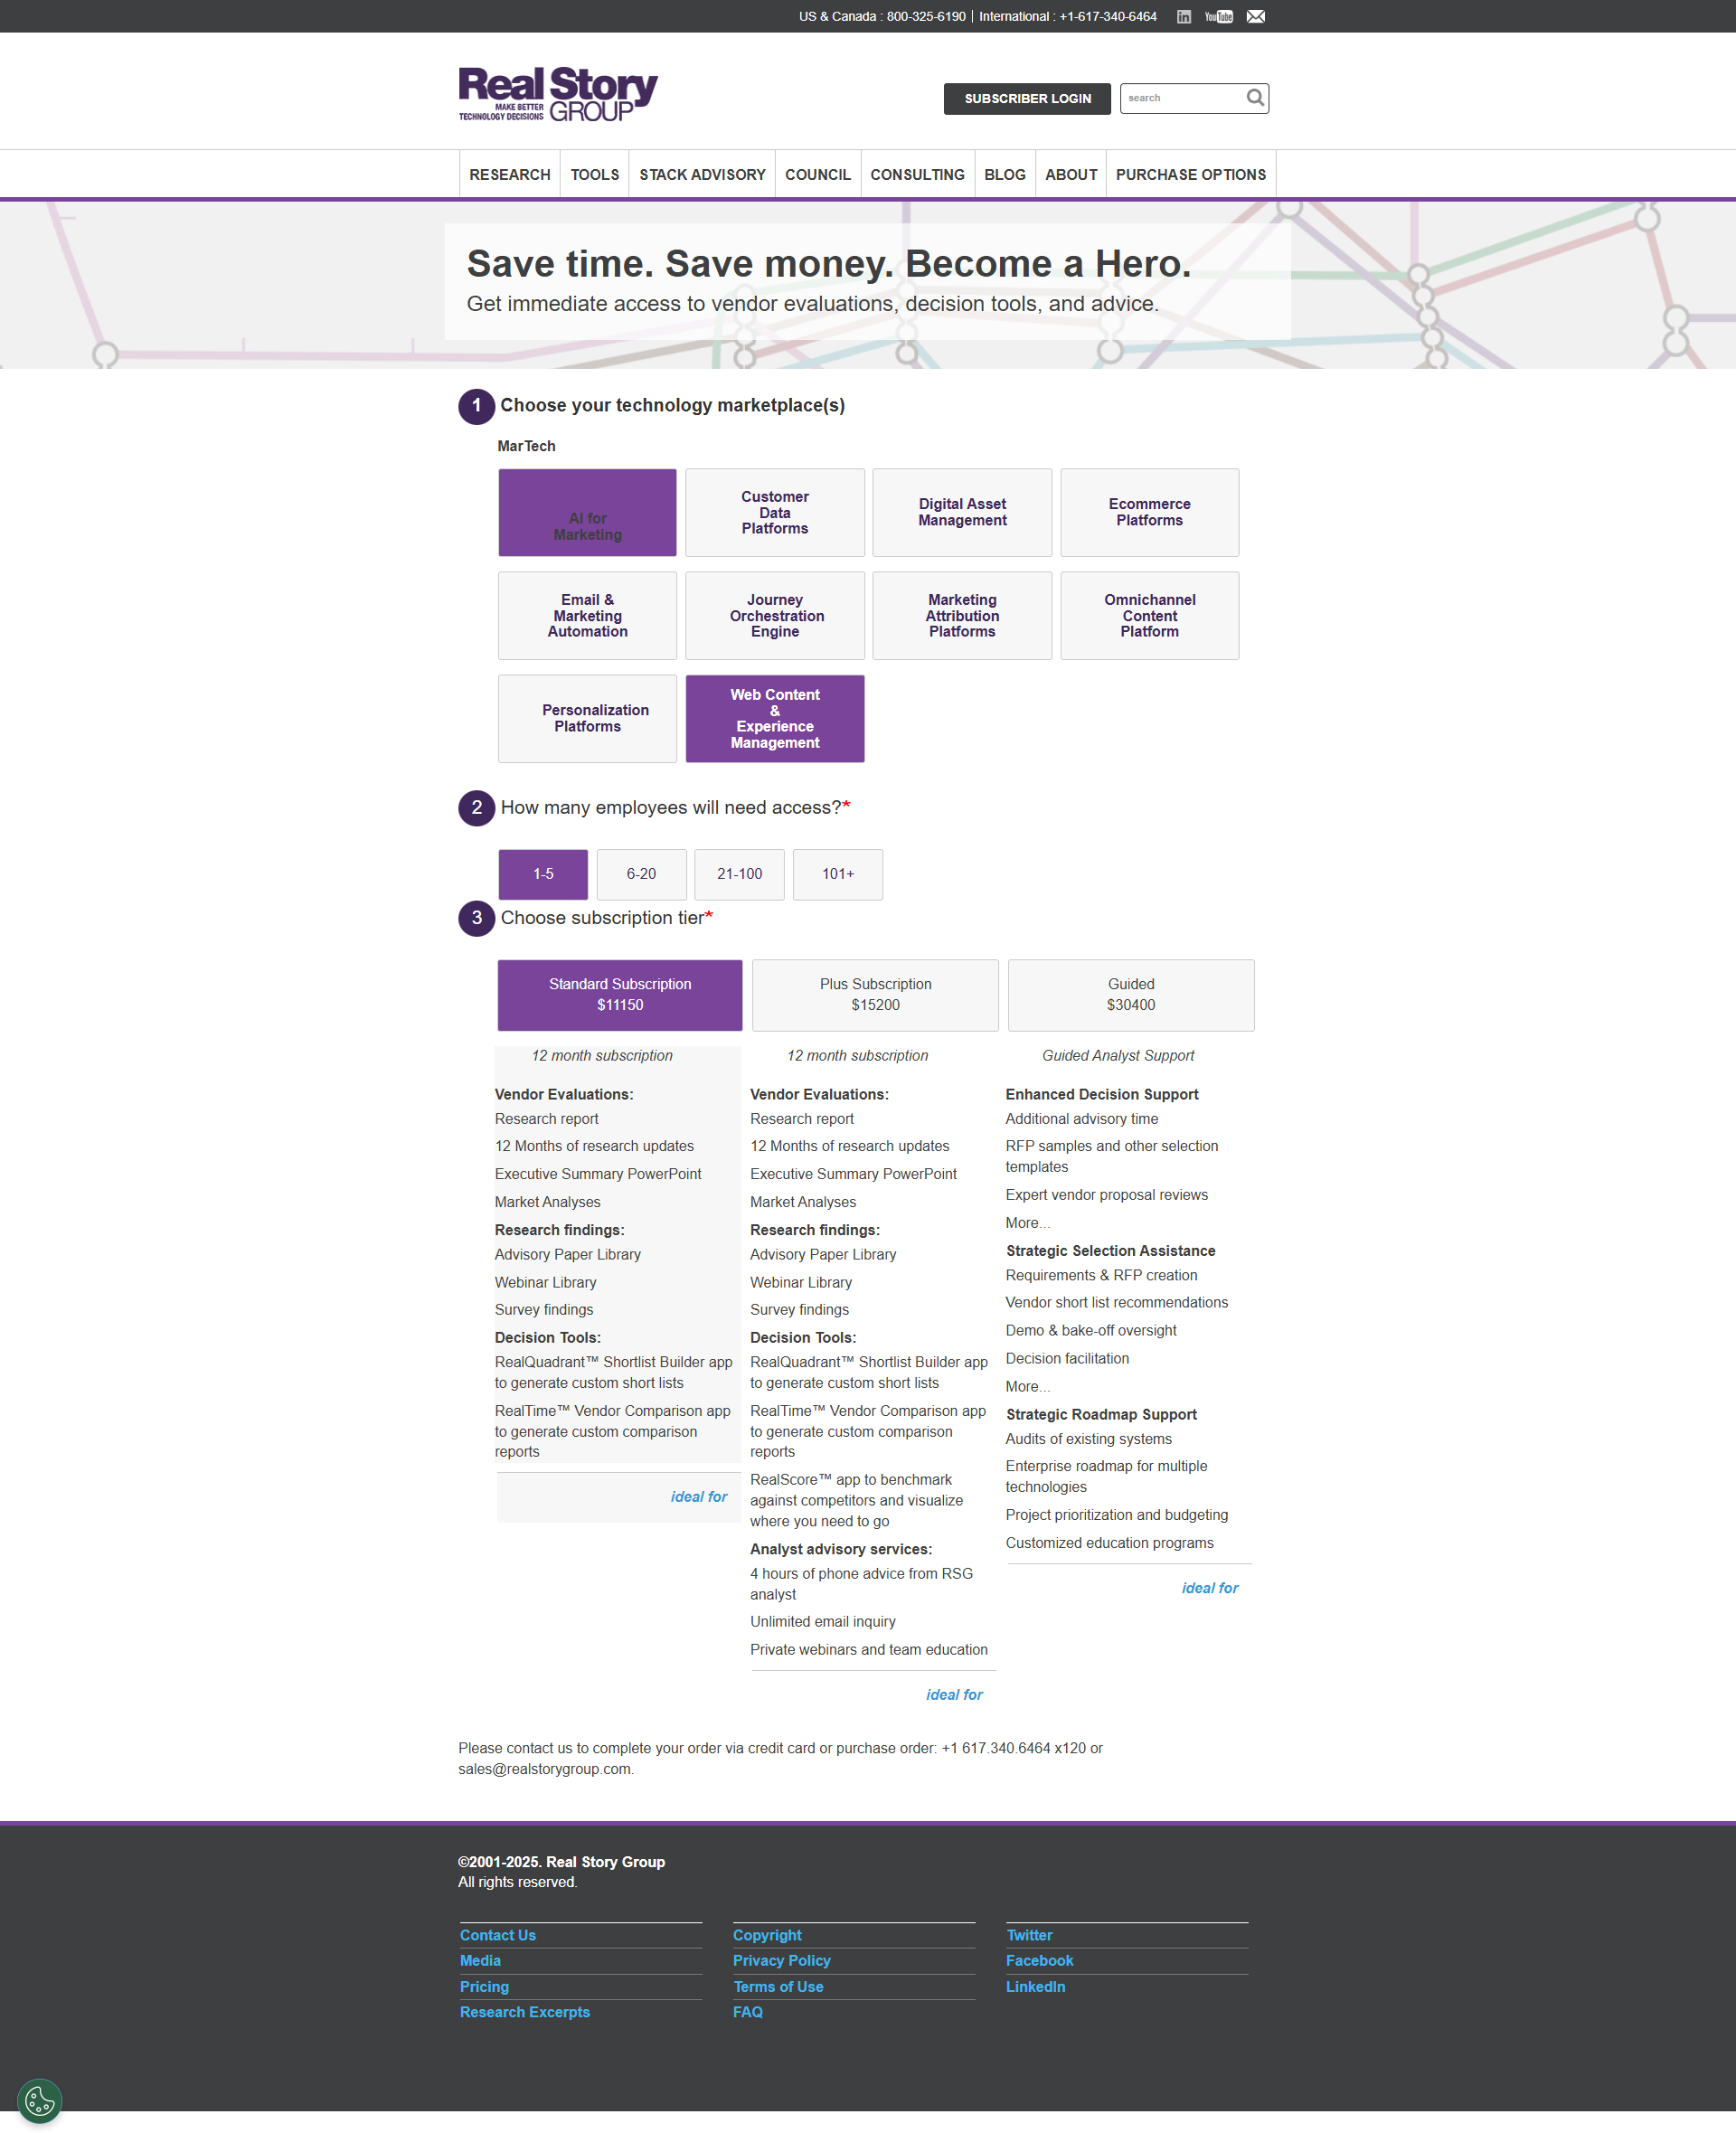Click 'Unlimited email inquiry' text
The image size is (1736, 2133).
point(823,1621)
